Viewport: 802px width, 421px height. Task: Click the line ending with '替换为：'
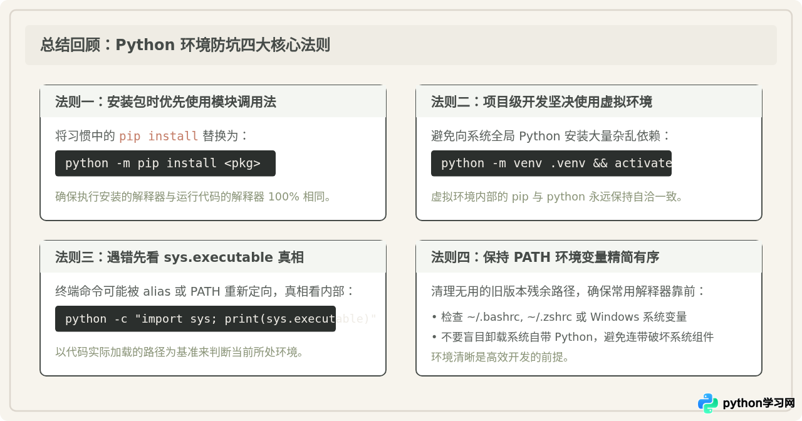click(x=152, y=136)
